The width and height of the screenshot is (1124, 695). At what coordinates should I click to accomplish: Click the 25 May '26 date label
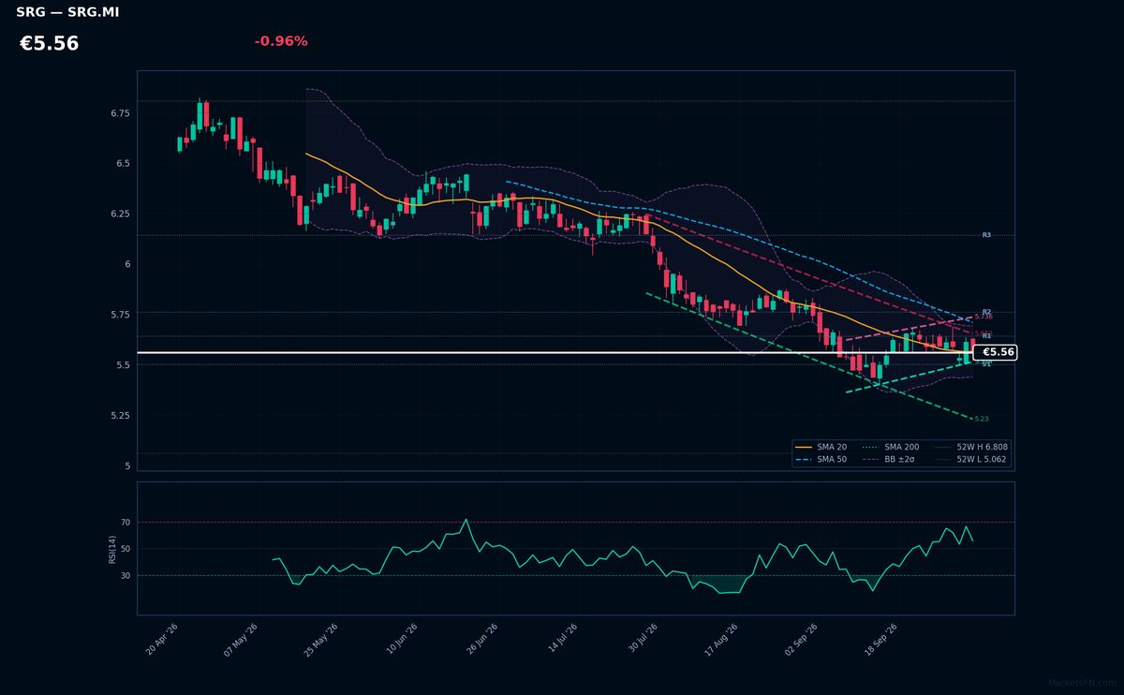pos(320,639)
